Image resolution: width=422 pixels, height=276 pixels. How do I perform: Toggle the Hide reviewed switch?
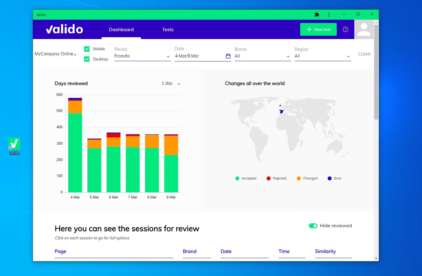tap(313, 226)
